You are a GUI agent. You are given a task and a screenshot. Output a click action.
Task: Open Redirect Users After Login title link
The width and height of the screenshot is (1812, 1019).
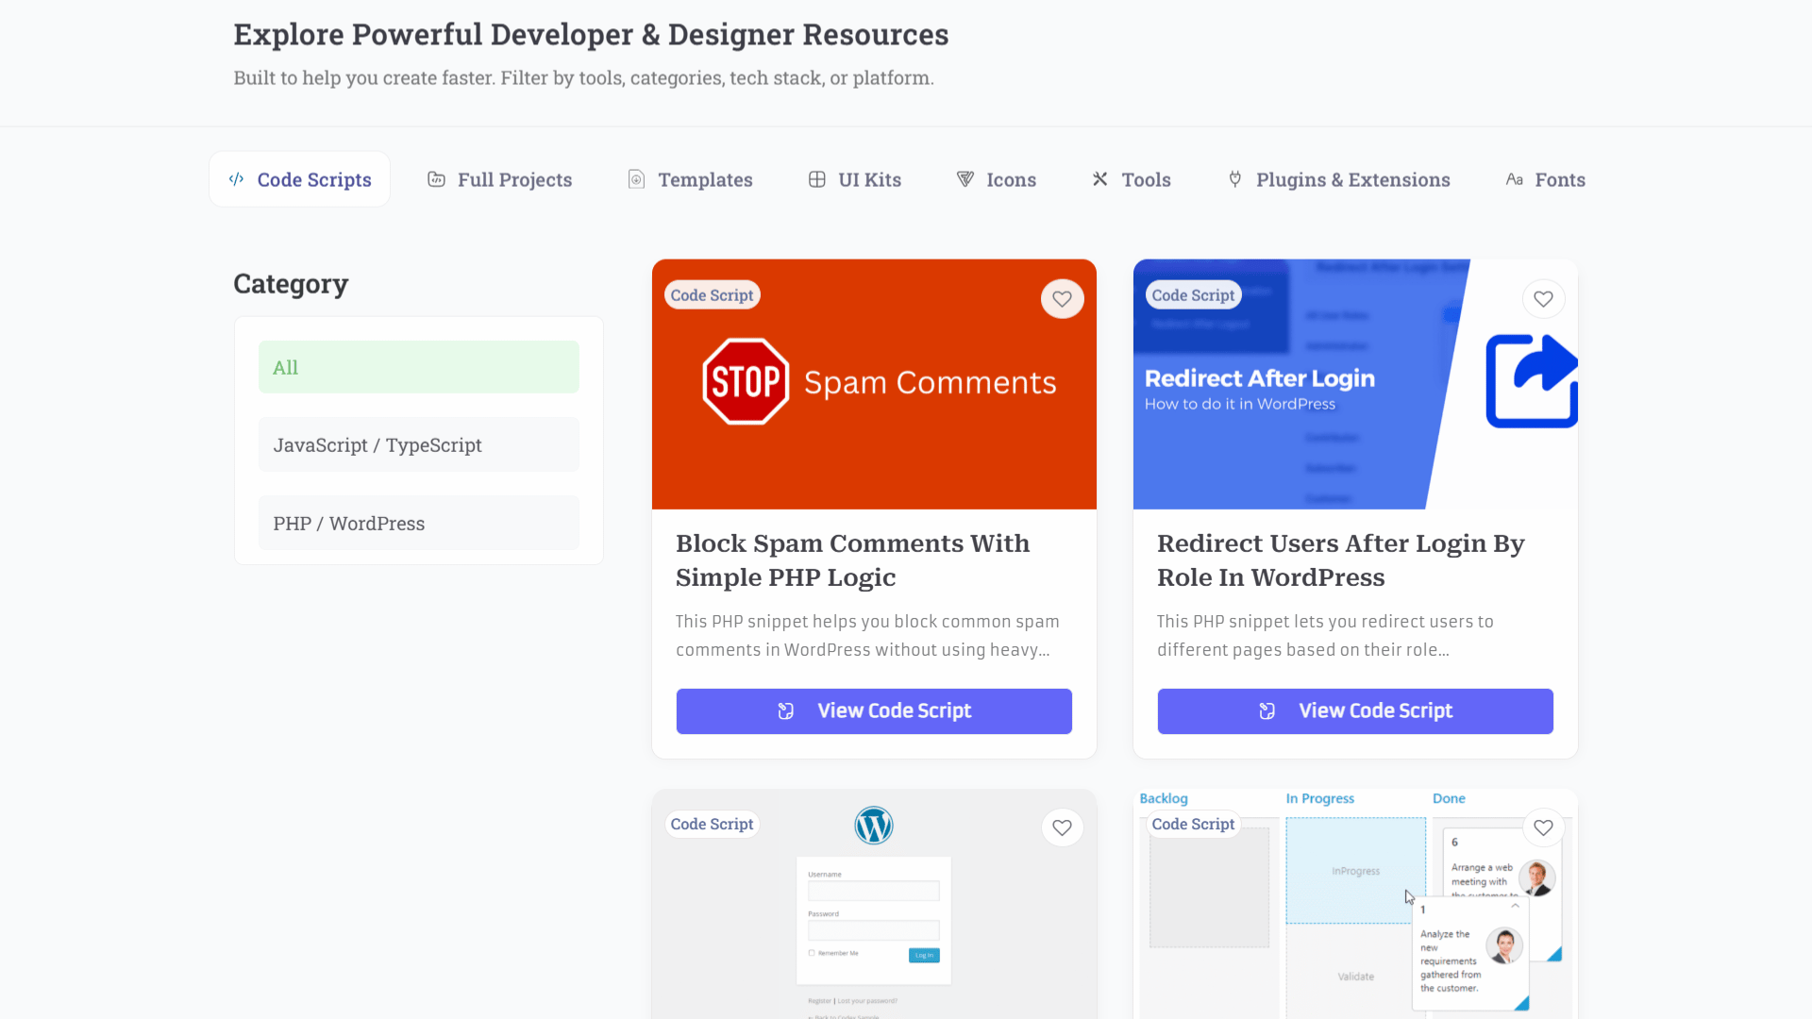pyautogui.click(x=1340, y=560)
